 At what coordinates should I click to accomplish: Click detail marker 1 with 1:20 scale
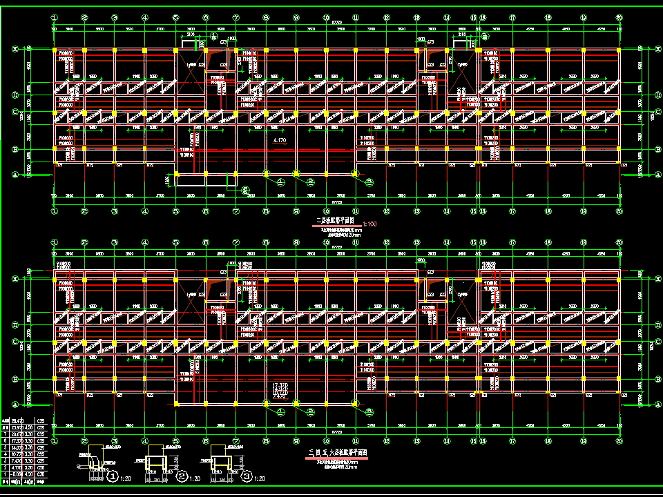tap(113, 476)
